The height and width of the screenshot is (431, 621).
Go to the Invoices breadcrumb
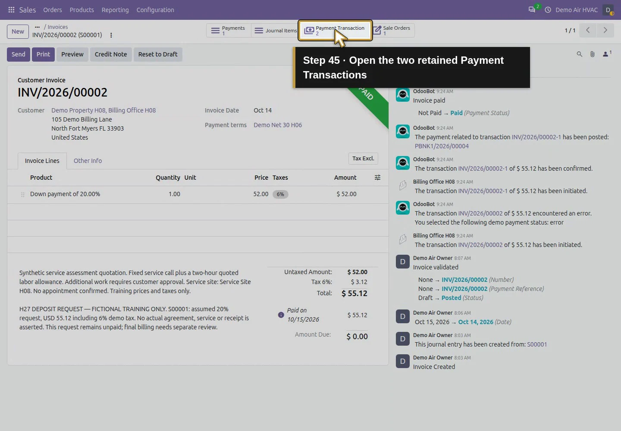pos(58,27)
